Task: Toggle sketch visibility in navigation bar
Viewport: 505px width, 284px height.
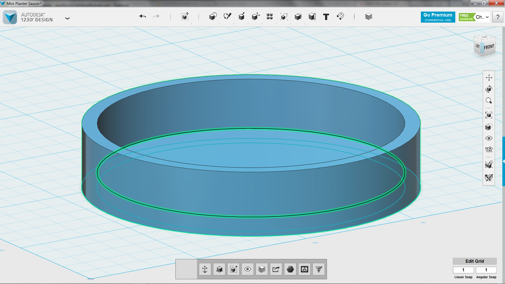Action: click(x=489, y=177)
